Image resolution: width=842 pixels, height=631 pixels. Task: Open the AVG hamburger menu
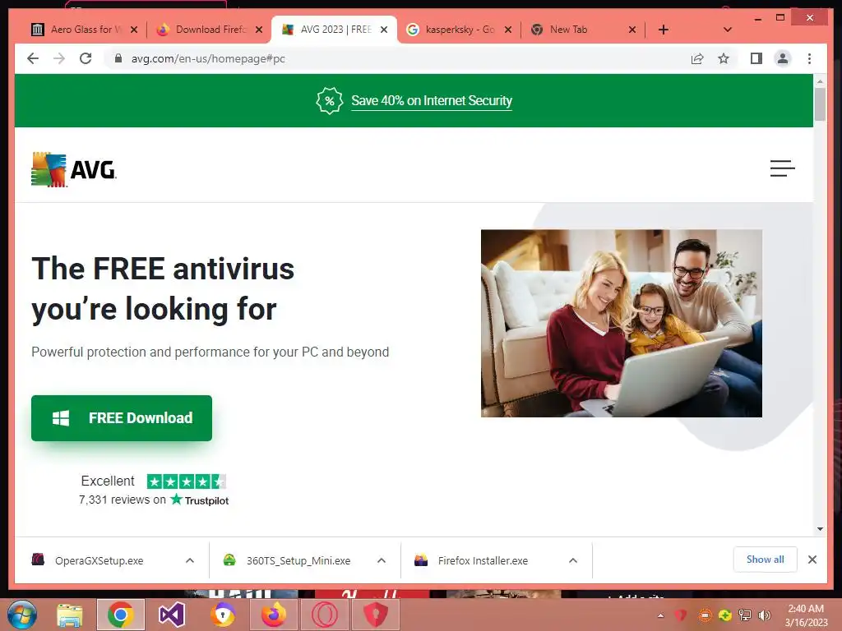tap(782, 168)
